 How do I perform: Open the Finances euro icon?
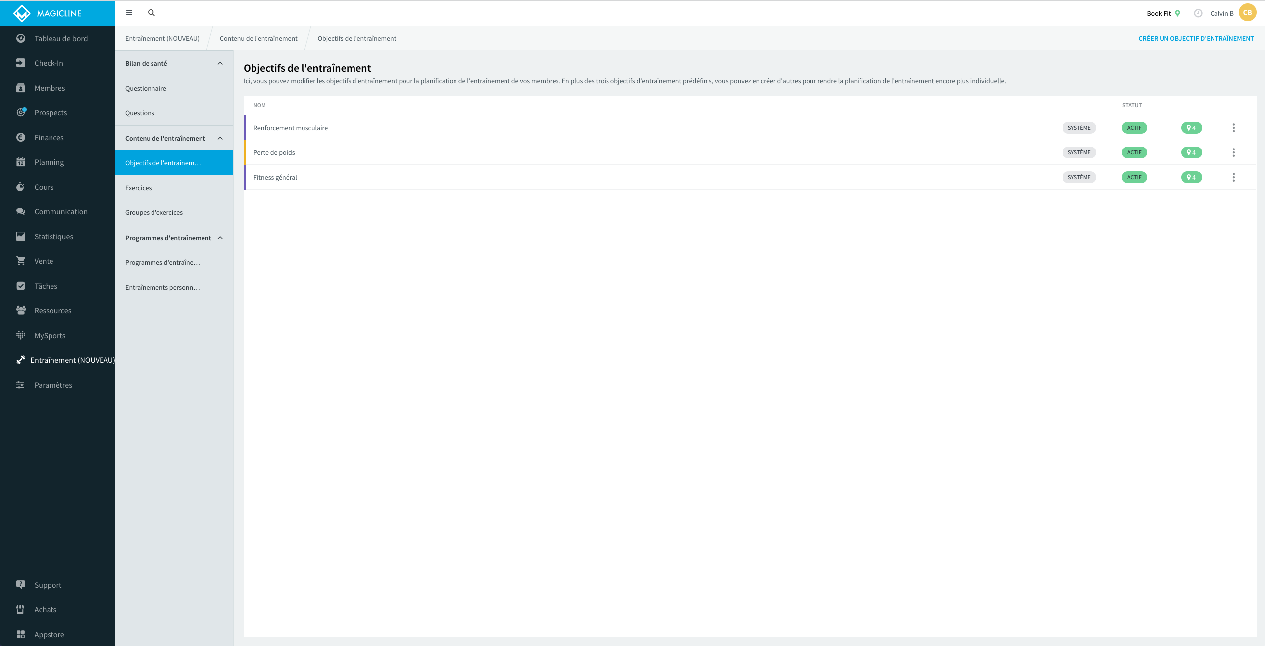[x=21, y=137]
